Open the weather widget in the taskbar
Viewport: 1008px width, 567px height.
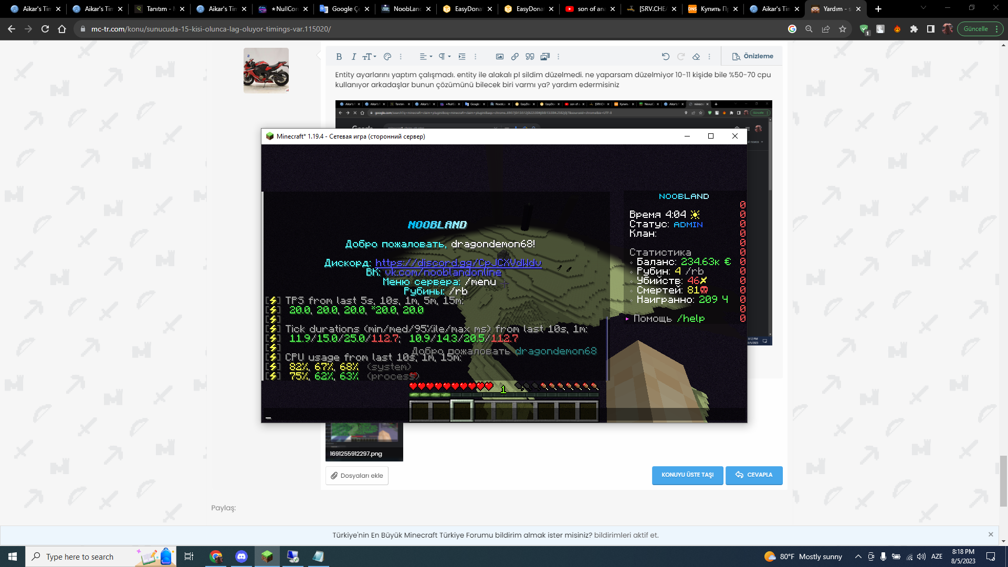[x=803, y=556]
